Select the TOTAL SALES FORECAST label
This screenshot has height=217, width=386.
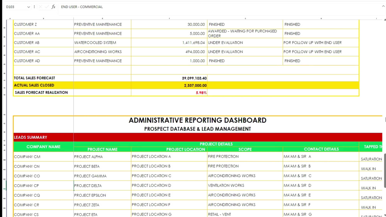[43, 78]
